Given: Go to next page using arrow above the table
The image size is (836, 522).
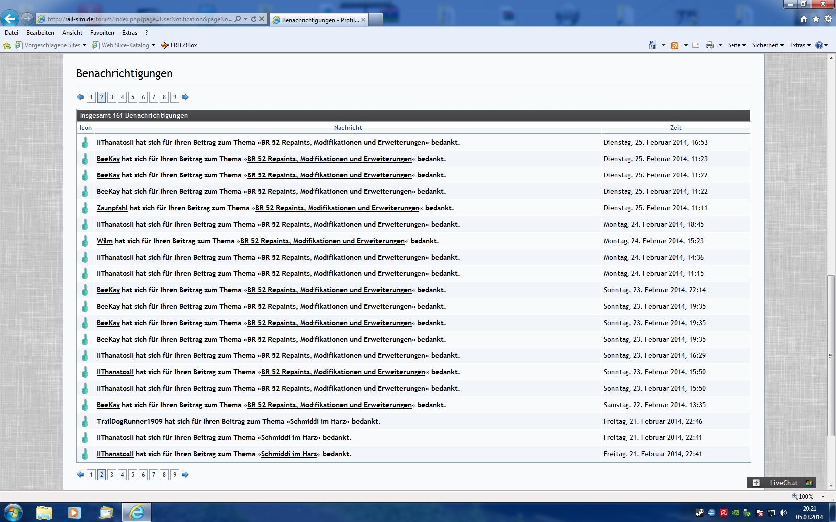Looking at the screenshot, I should (185, 97).
